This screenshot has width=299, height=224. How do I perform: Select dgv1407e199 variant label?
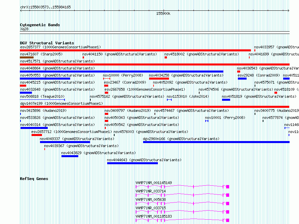click(x=61, y=103)
